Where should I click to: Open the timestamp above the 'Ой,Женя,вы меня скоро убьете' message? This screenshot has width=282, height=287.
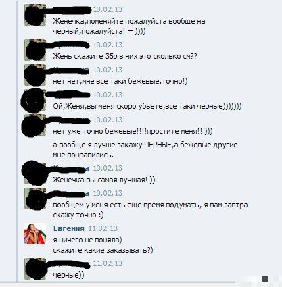pos(108,95)
